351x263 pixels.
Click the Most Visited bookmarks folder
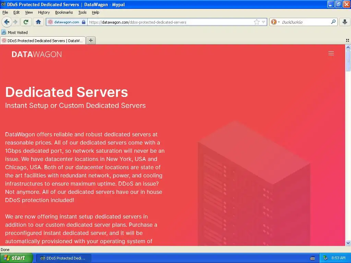point(14,33)
